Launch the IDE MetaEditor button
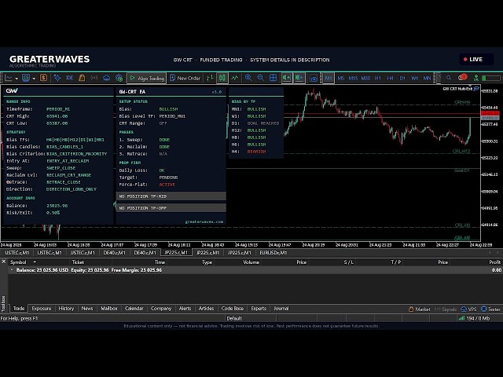503x377 pixels. pos(69,78)
